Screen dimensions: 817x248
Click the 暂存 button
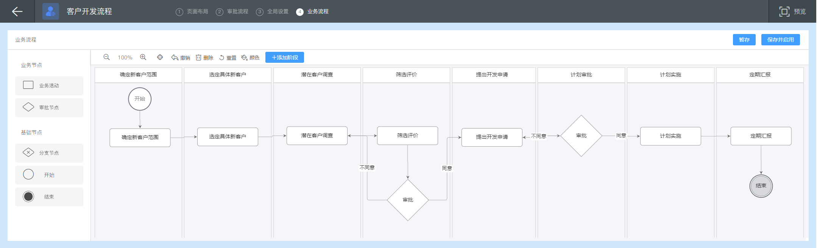tap(744, 40)
